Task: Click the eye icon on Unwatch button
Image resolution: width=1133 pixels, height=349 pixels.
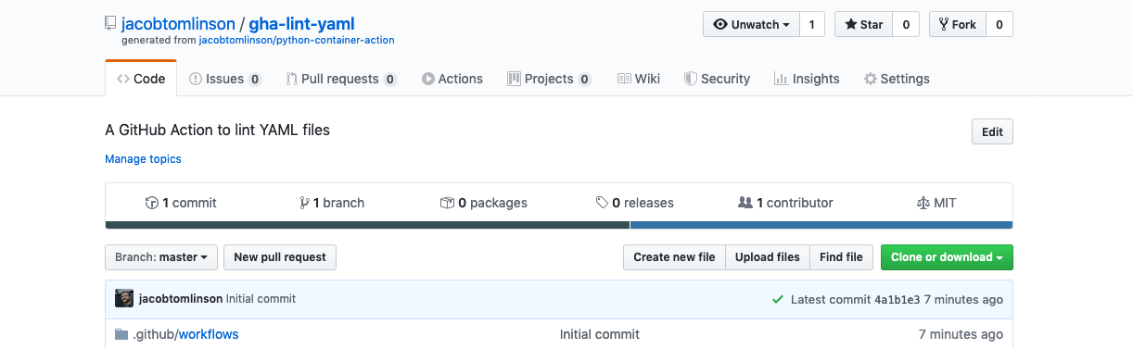Action: [x=720, y=25]
